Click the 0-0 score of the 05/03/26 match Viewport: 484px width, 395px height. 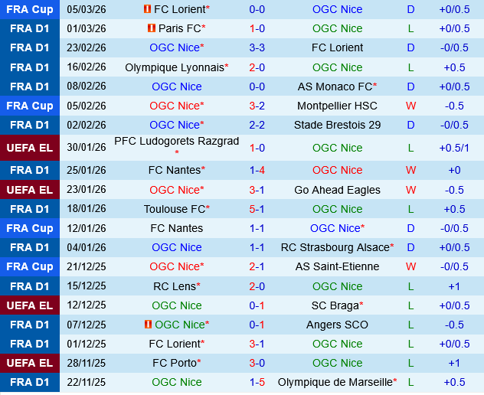tap(257, 9)
